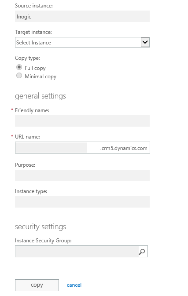188x296 pixels.
Task: Select the Full copy radio button
Action: (x=19, y=67)
